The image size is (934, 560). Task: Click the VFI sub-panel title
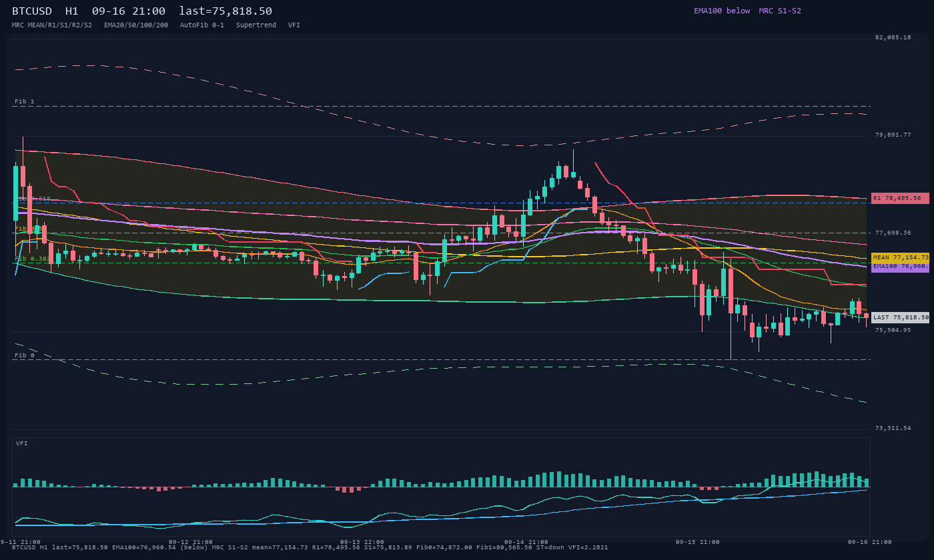(x=22, y=443)
